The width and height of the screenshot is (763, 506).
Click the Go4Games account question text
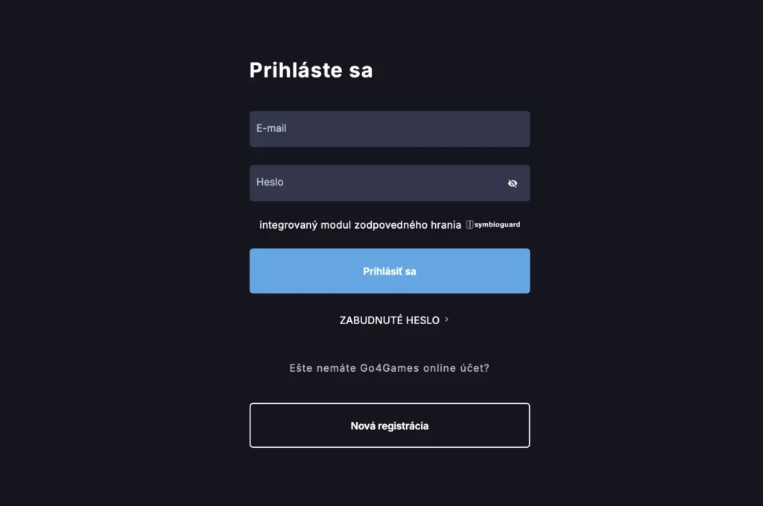click(x=389, y=367)
